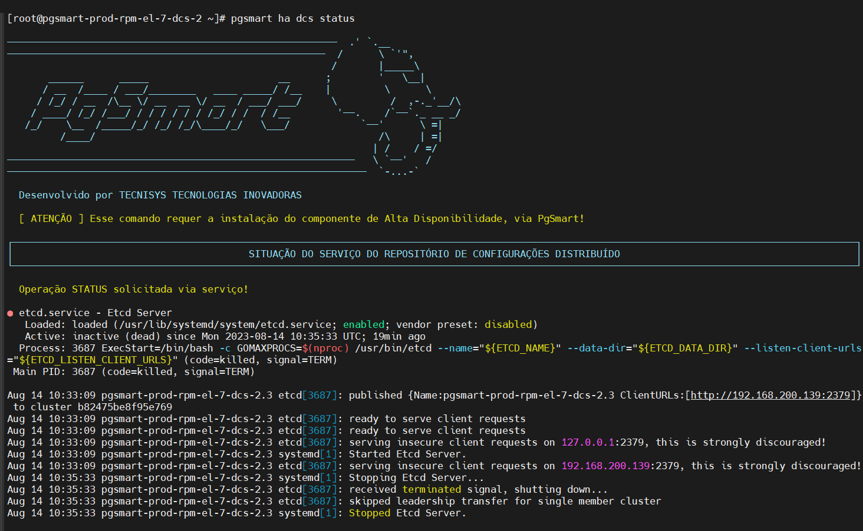
Task: Click 'etcd.service - Etcd Server' line
Action: [x=95, y=313]
